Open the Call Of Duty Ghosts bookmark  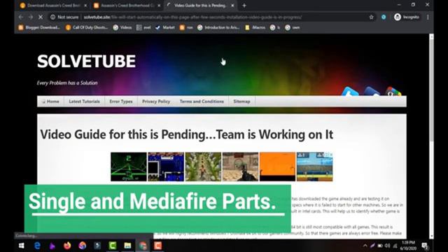click(87, 27)
